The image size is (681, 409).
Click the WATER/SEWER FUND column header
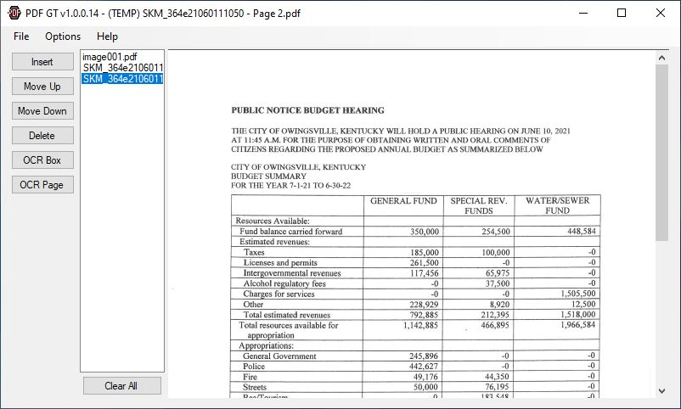click(558, 205)
